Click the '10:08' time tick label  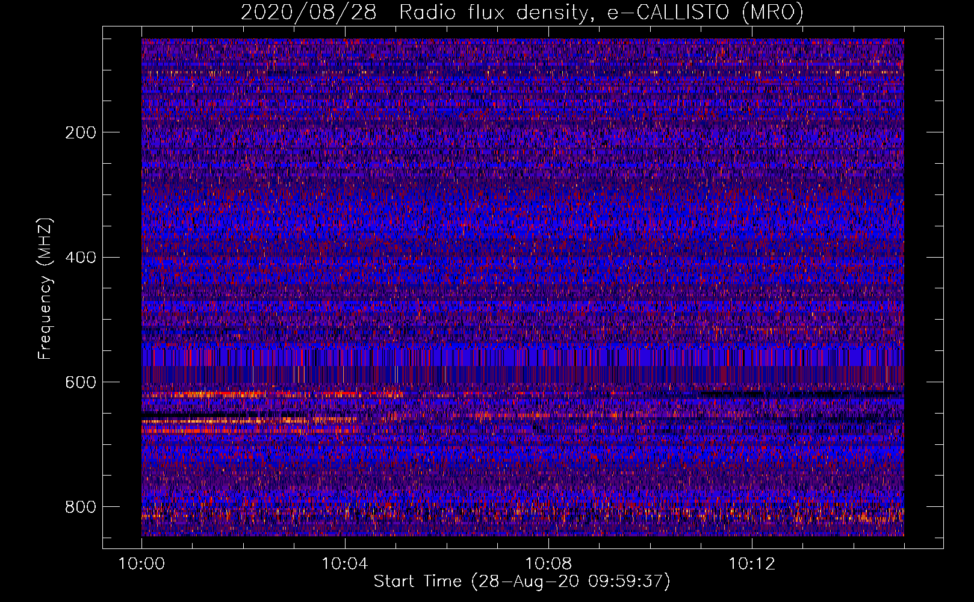[548, 564]
